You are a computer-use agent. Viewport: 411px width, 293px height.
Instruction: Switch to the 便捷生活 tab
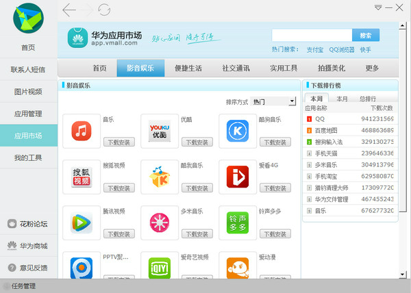(188, 68)
